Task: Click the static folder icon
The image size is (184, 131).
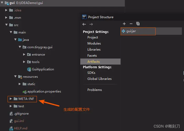Action: click(x=24, y=84)
